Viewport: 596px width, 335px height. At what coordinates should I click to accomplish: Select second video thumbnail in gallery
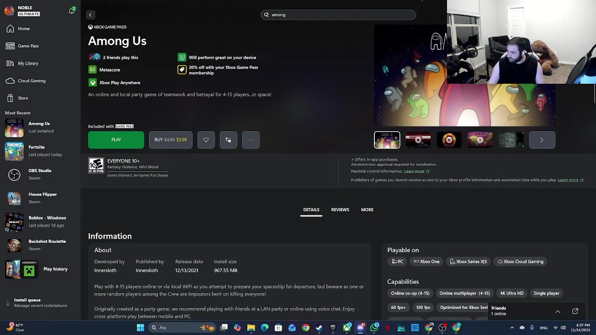(x=418, y=140)
